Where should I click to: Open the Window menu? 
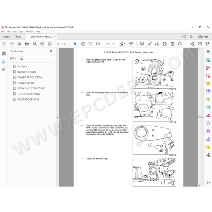29,31
